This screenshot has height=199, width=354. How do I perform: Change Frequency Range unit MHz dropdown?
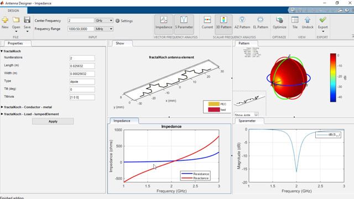click(x=104, y=29)
